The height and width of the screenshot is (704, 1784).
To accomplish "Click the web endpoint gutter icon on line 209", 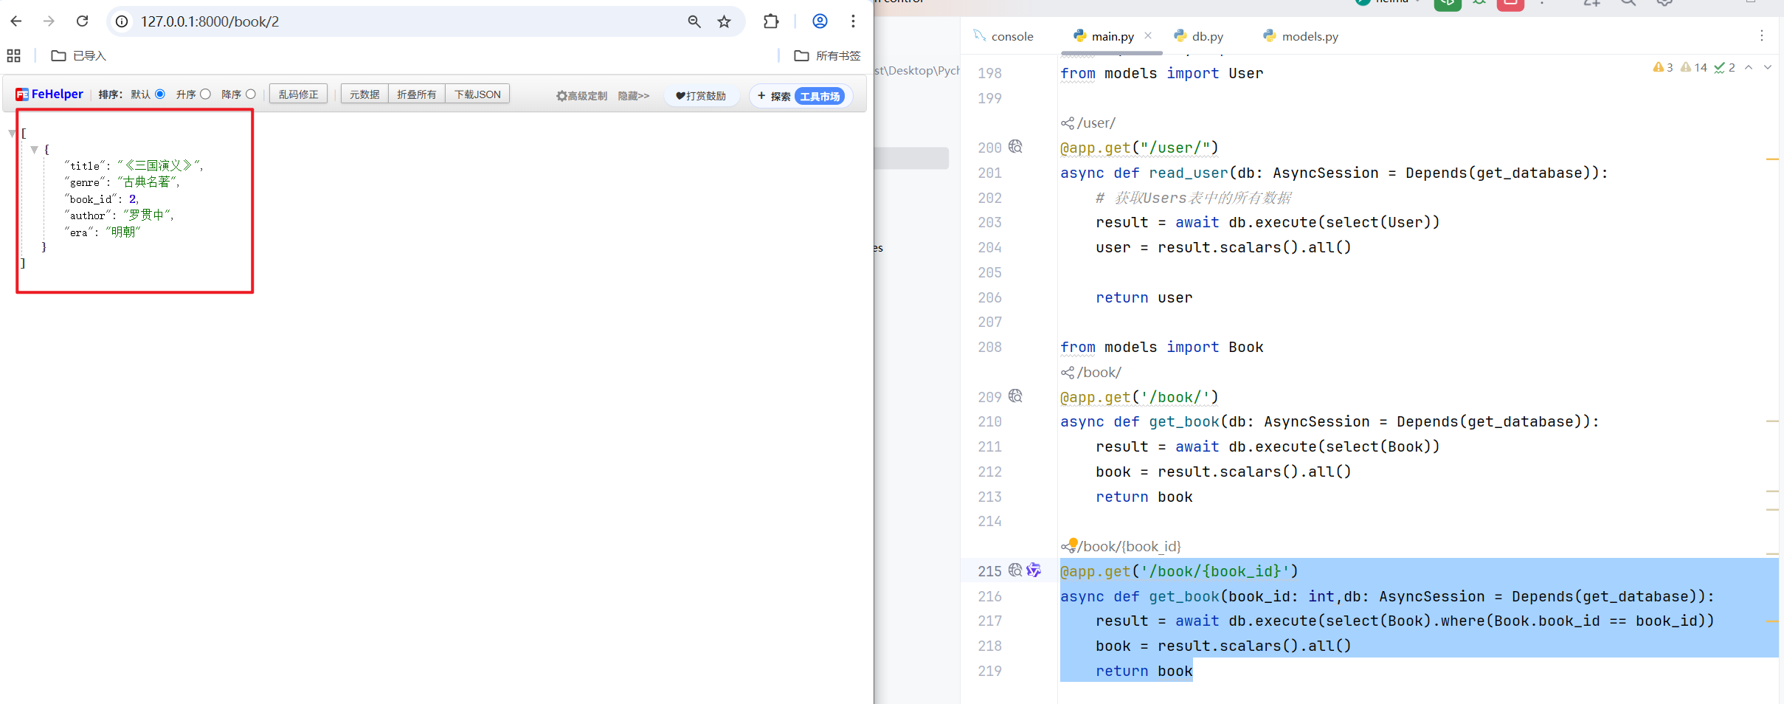I will click(1015, 396).
